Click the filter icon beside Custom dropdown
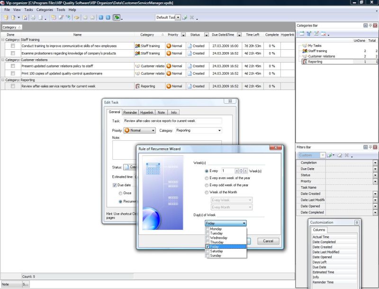Image resolution: width=379 pixels, height=289 pixels. click(x=330, y=155)
